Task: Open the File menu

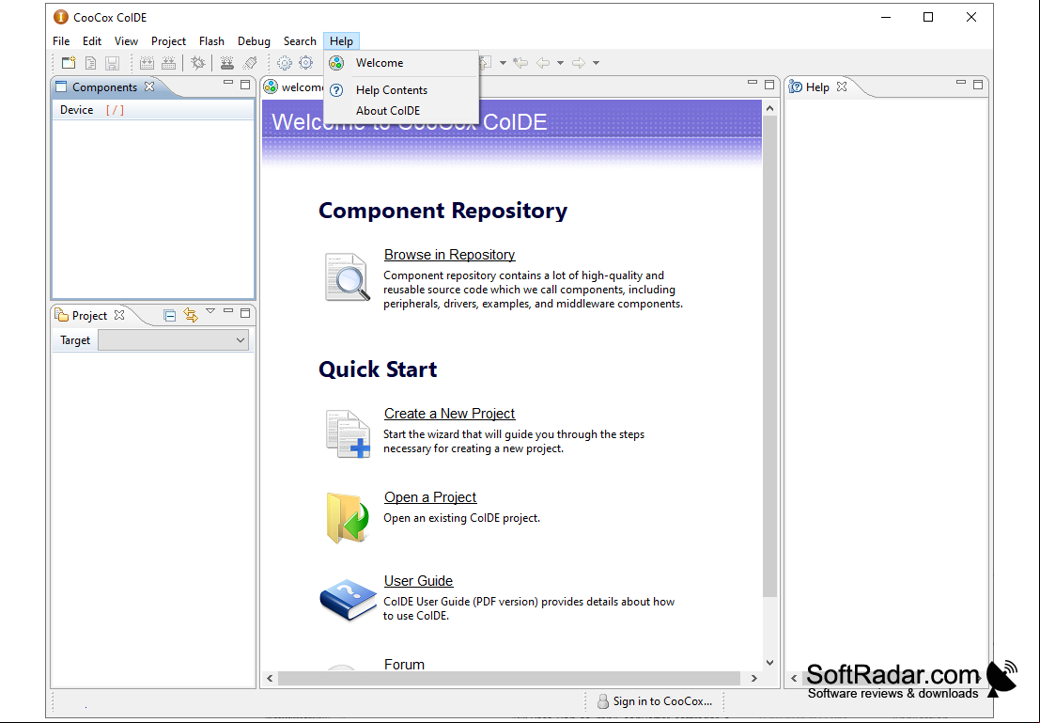Action: pos(61,41)
